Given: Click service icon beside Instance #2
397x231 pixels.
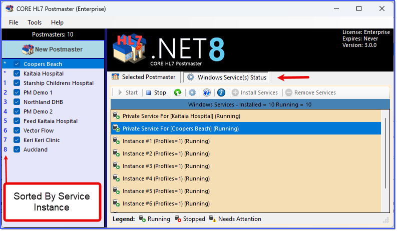Looking at the screenshot, I should [x=116, y=153].
